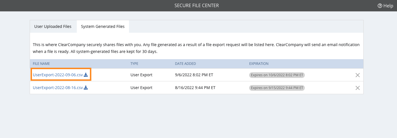Click the TYPE column header

click(x=134, y=64)
